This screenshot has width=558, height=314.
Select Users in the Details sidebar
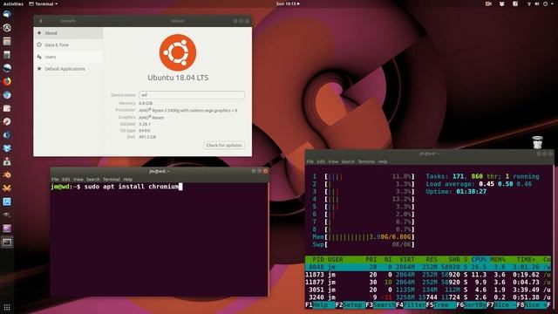click(x=68, y=57)
